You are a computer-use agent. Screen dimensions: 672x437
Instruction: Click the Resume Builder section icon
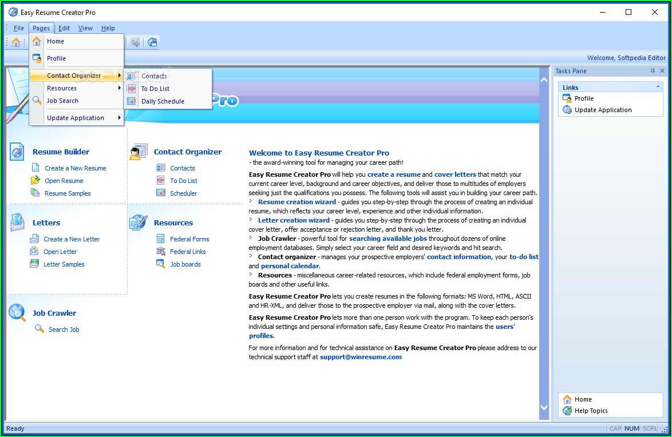pos(17,152)
